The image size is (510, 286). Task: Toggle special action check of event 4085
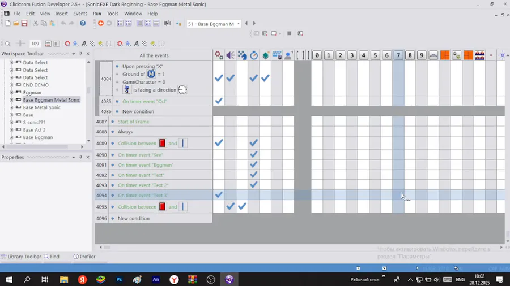pos(219,101)
